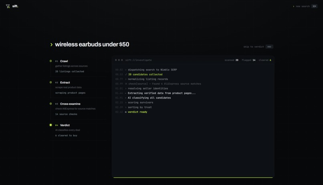Click the square marker before 'verdict ready'
This screenshot has height=185, width=323.
point(126,112)
